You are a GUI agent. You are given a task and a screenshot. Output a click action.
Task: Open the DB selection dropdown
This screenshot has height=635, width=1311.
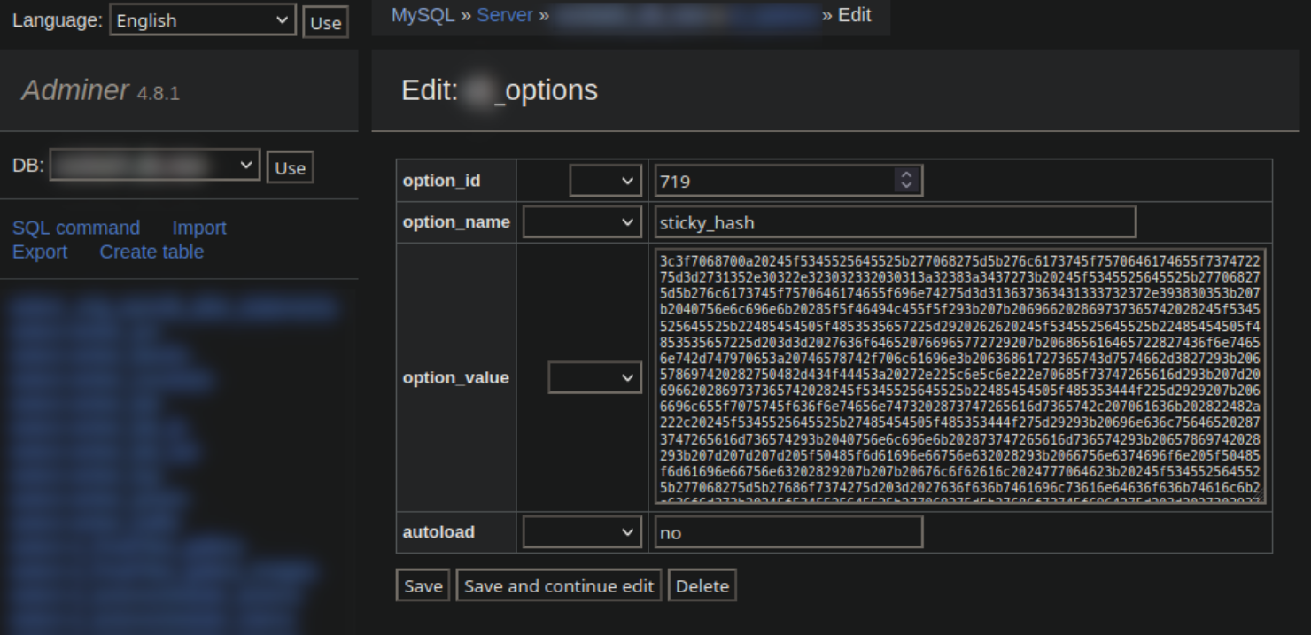tap(155, 166)
